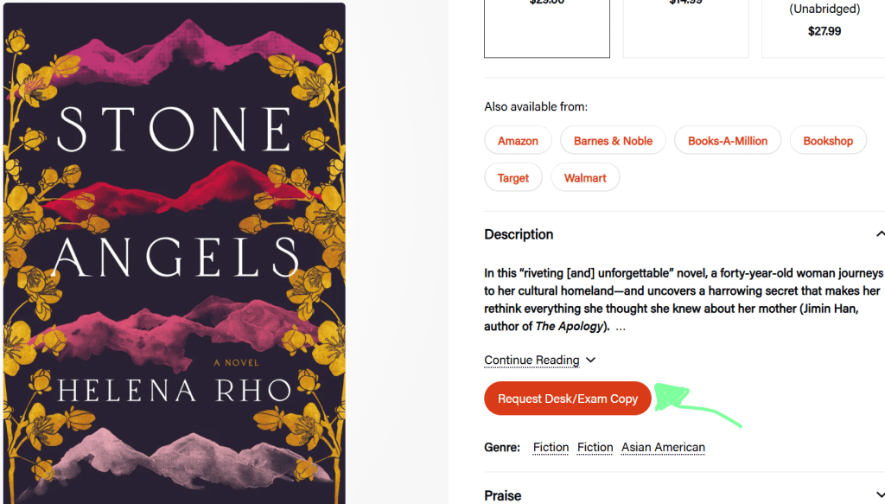Click the Continue Reading link text
Screen dimensions: 885x504
coord(532,360)
